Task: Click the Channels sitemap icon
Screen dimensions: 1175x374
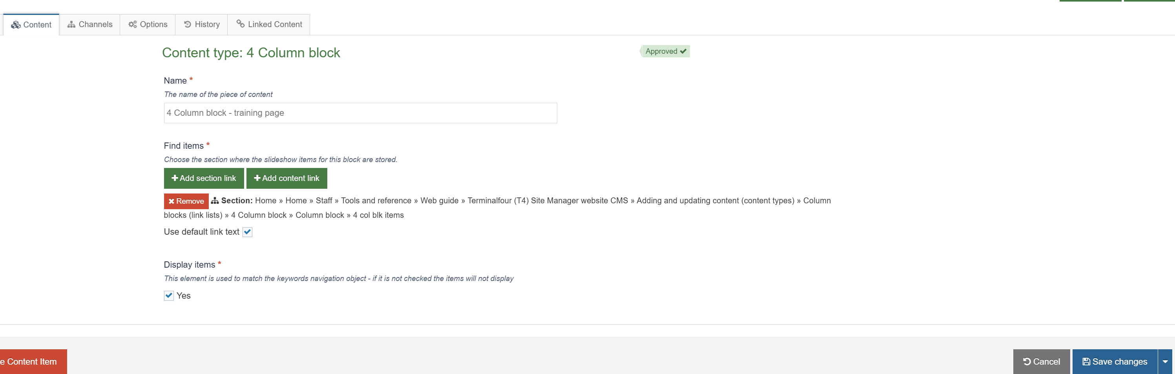Action: tap(71, 25)
